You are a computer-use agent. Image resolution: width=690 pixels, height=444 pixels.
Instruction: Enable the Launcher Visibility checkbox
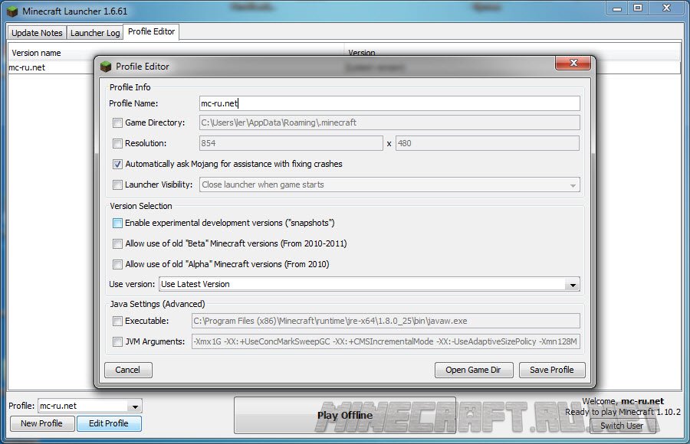(x=117, y=184)
